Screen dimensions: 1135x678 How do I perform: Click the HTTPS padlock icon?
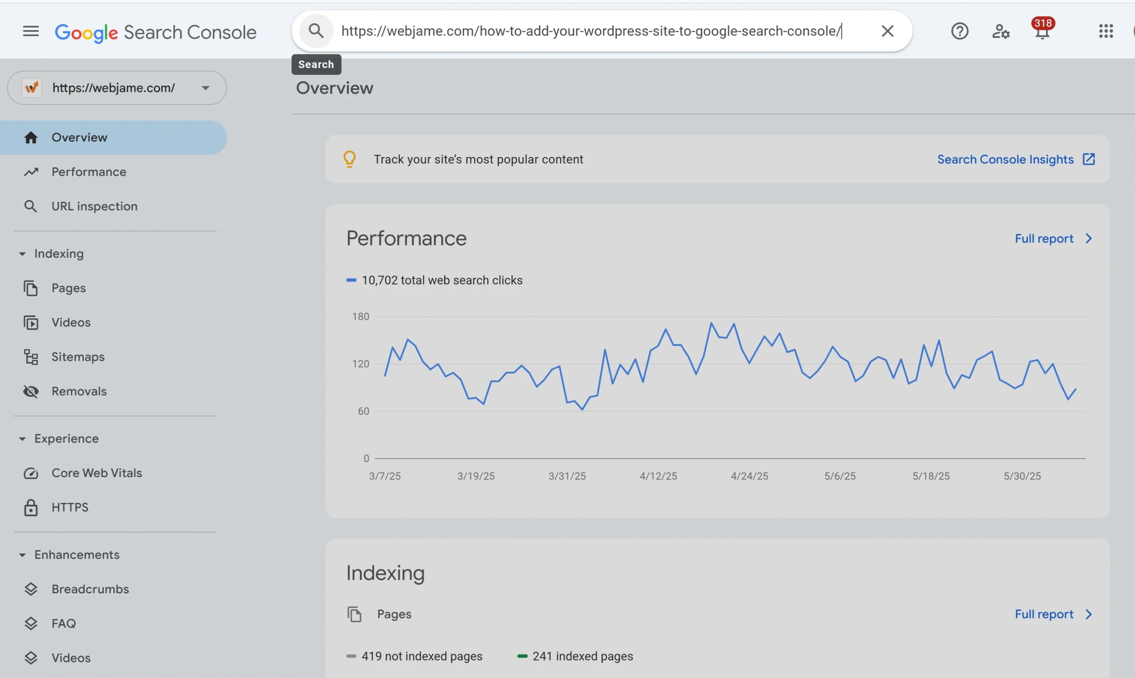[31, 508]
